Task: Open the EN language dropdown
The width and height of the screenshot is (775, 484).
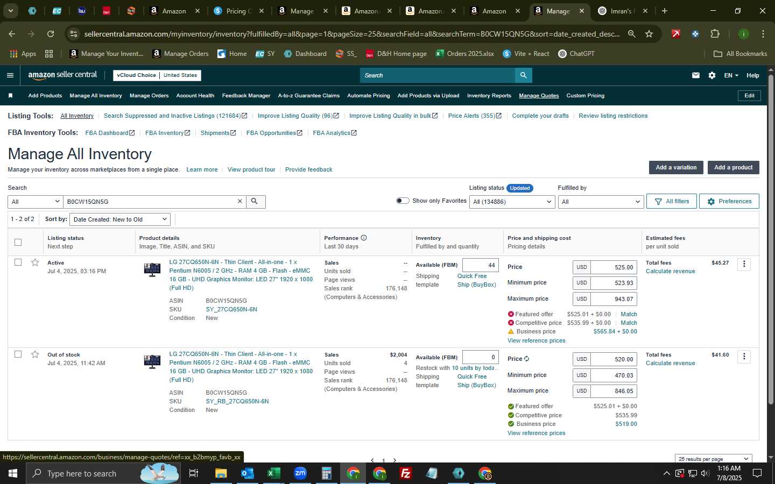Action: 731,75
